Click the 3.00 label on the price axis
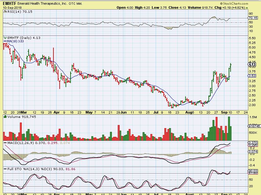261x195 pixels. 252,86
